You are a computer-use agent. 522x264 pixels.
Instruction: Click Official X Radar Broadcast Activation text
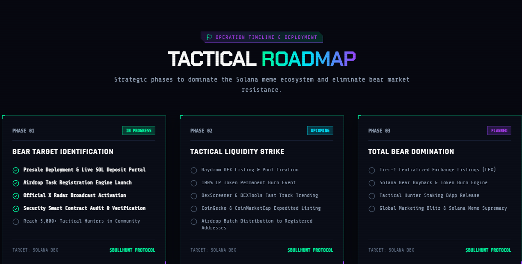[75, 196]
